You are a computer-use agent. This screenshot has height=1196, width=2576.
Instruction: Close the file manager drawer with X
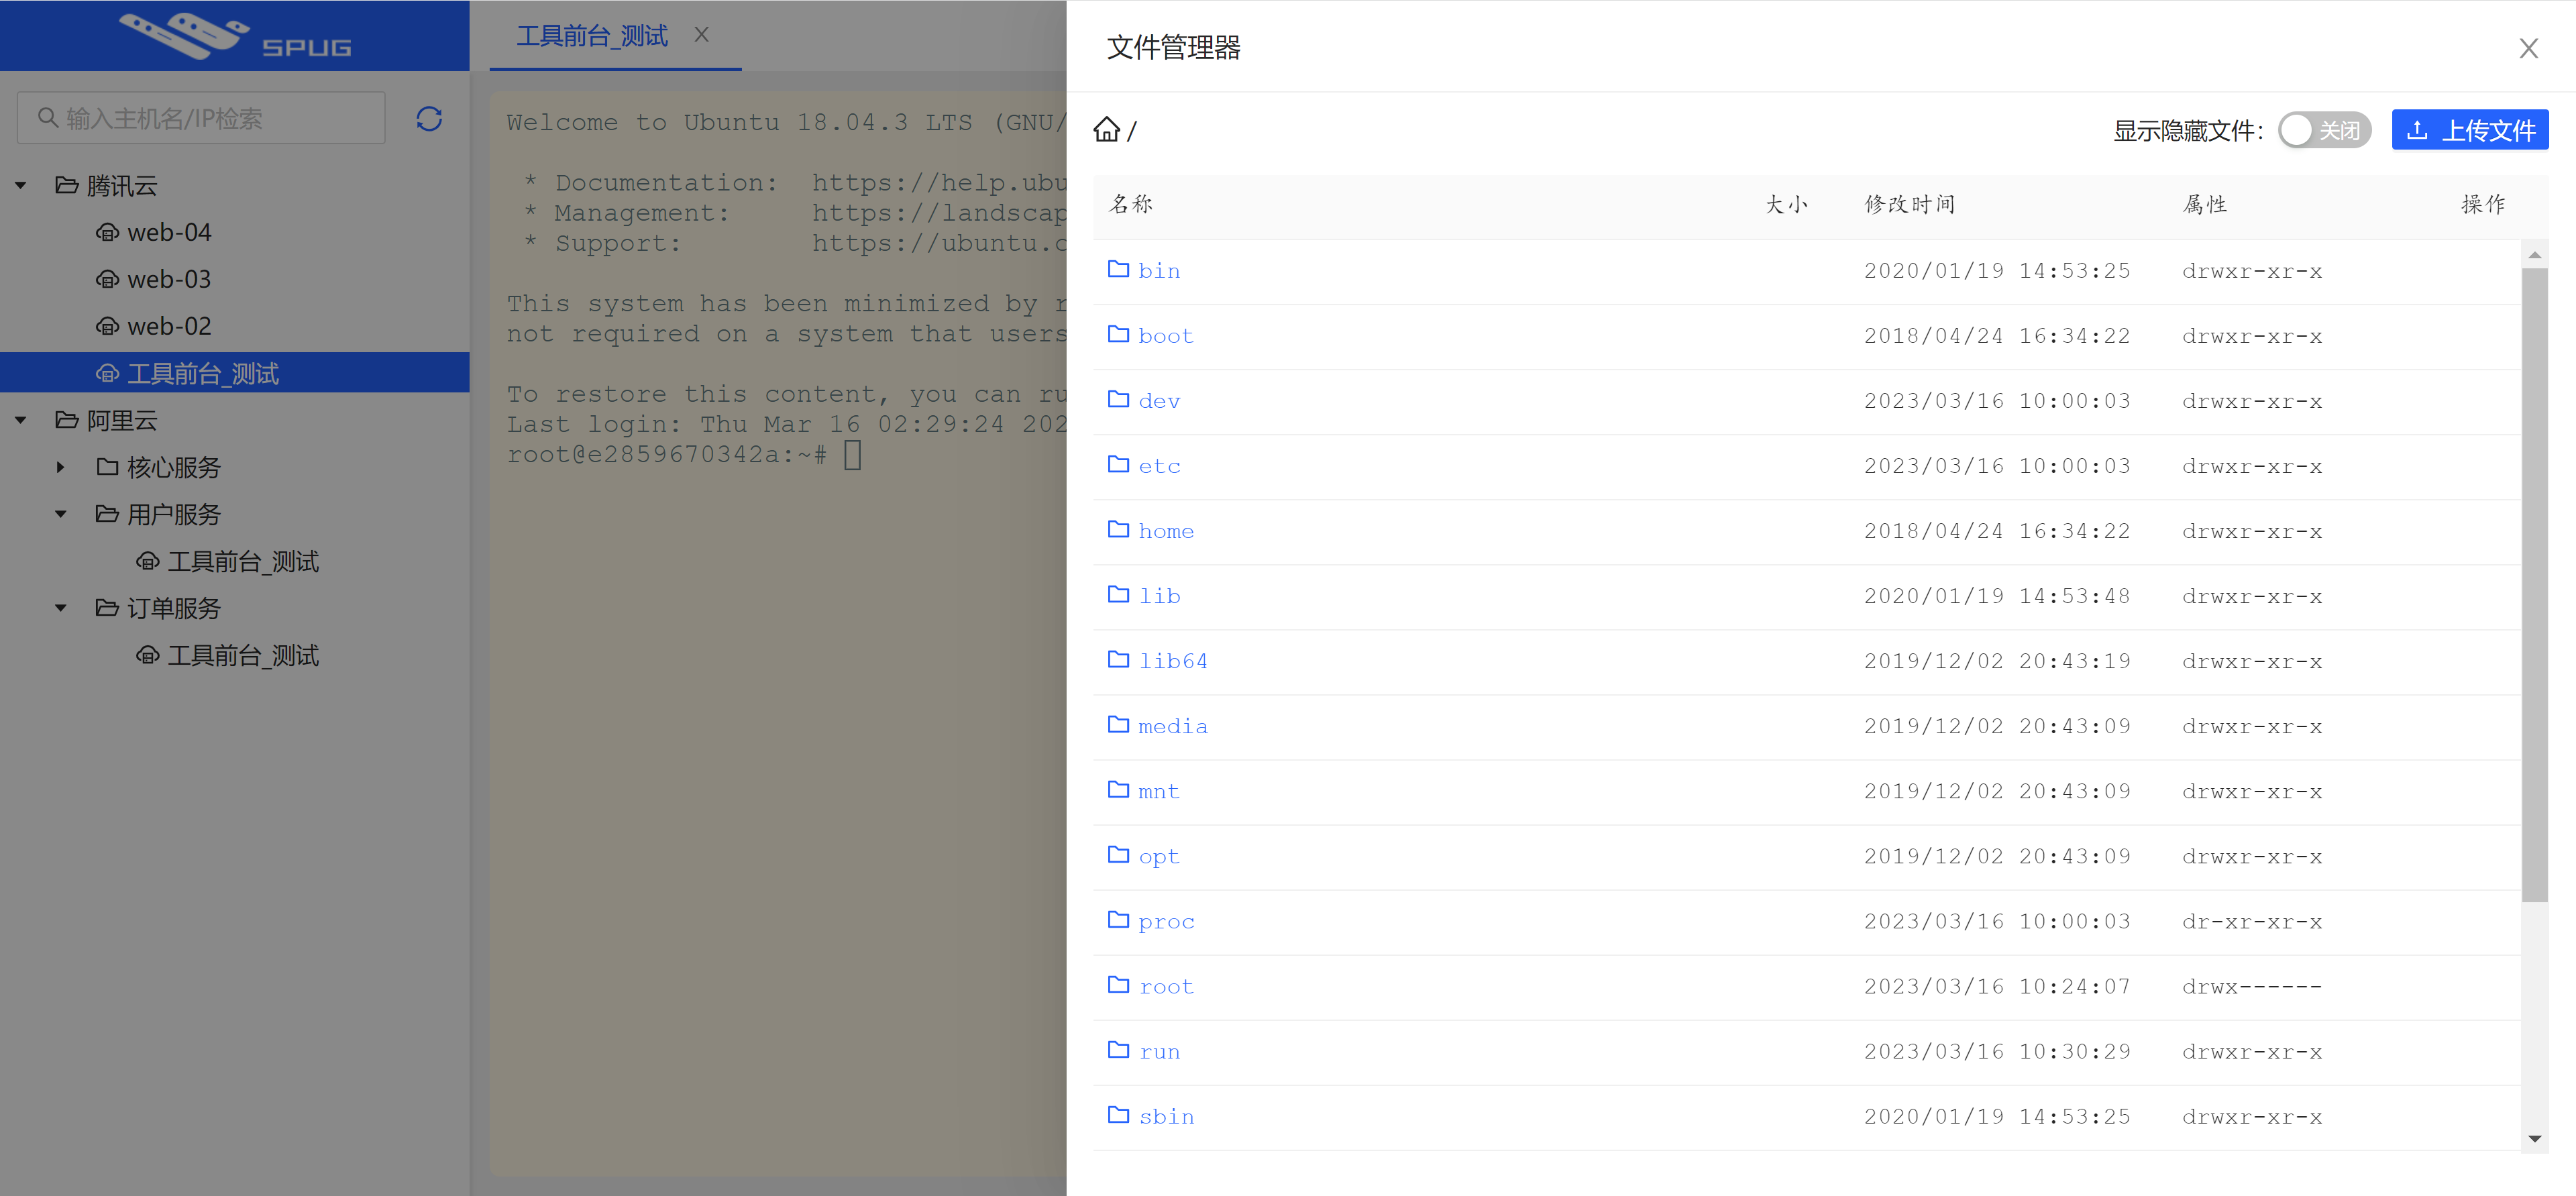[x=2528, y=48]
